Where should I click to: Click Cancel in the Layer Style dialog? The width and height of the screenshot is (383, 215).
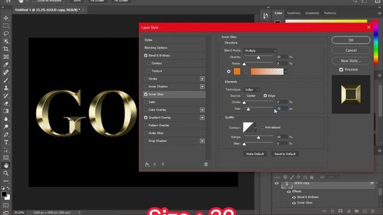pyautogui.click(x=351, y=50)
